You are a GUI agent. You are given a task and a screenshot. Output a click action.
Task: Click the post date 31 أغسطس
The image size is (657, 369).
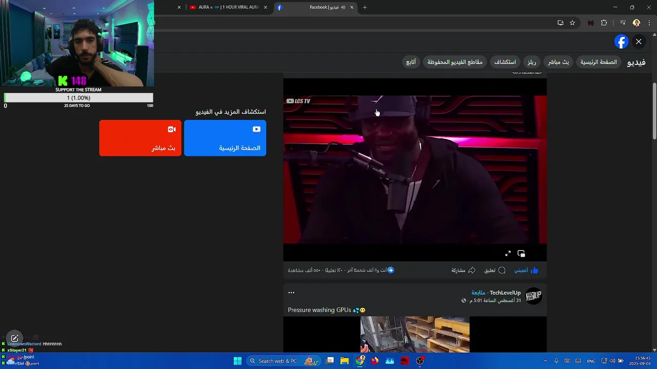click(495, 300)
